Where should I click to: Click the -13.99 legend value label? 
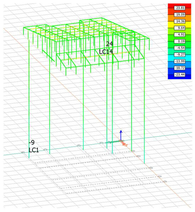point(180,61)
